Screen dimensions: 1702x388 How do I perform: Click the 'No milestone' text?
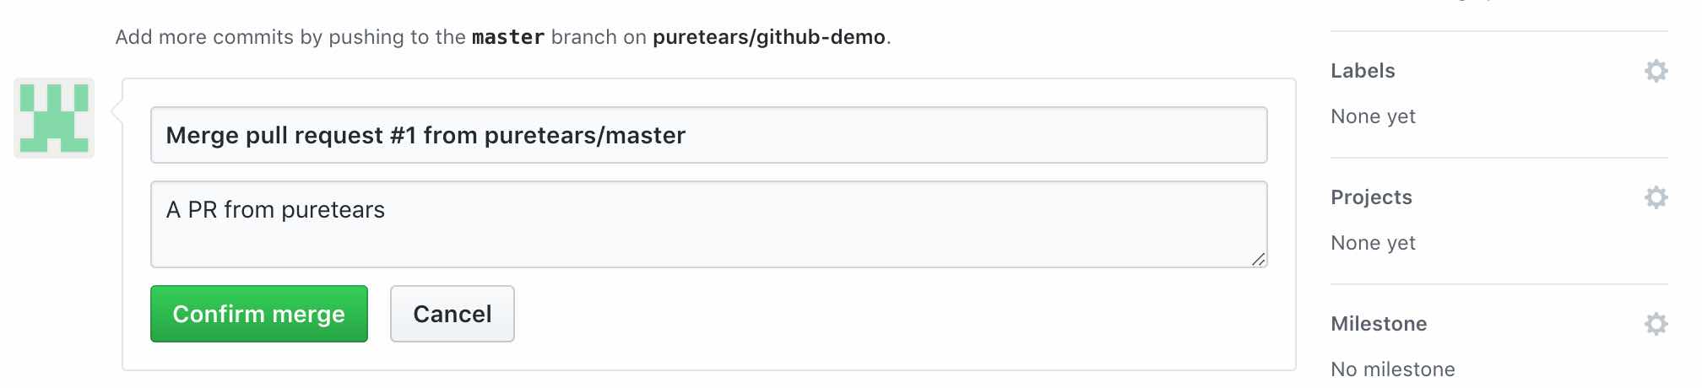click(x=1392, y=369)
